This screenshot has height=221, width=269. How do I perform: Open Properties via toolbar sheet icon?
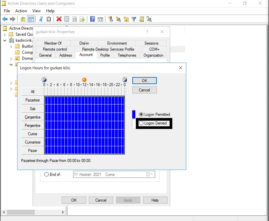pyautogui.click(x=66, y=19)
